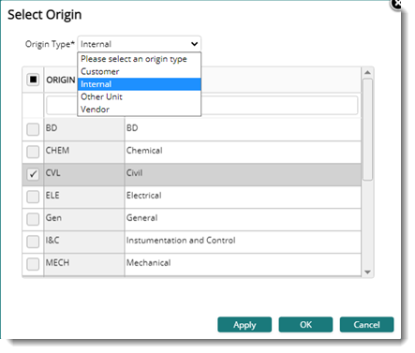Screen dimensions: 415x353
Task: Select Internal in the dropdown list
Action: point(139,84)
